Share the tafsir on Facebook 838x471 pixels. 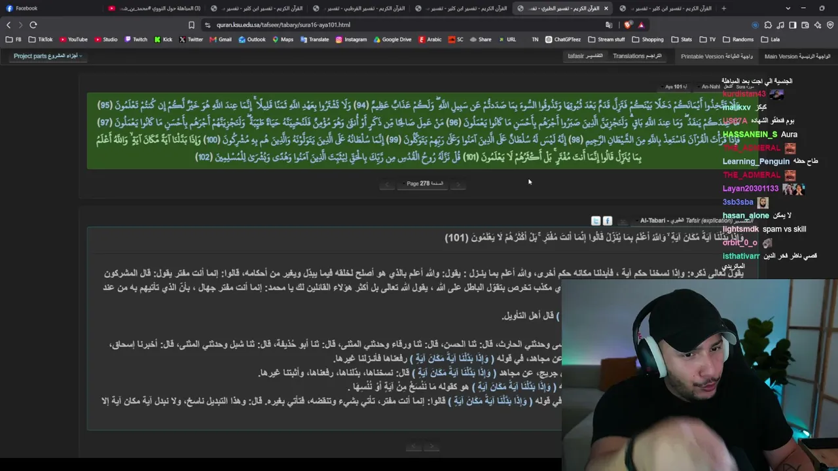pos(608,221)
